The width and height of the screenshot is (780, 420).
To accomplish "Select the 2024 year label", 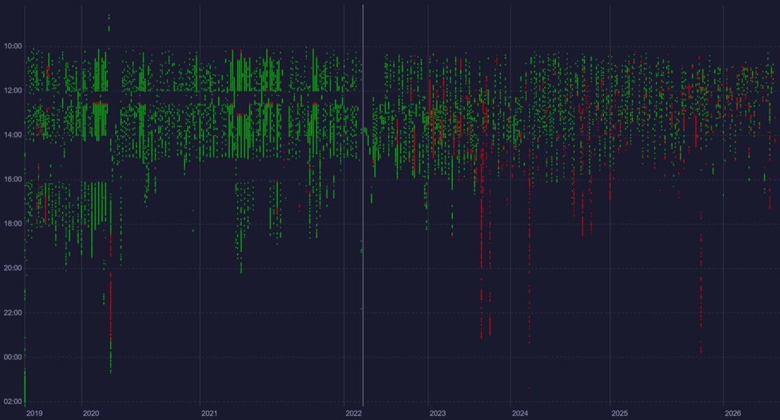I will point(520,414).
